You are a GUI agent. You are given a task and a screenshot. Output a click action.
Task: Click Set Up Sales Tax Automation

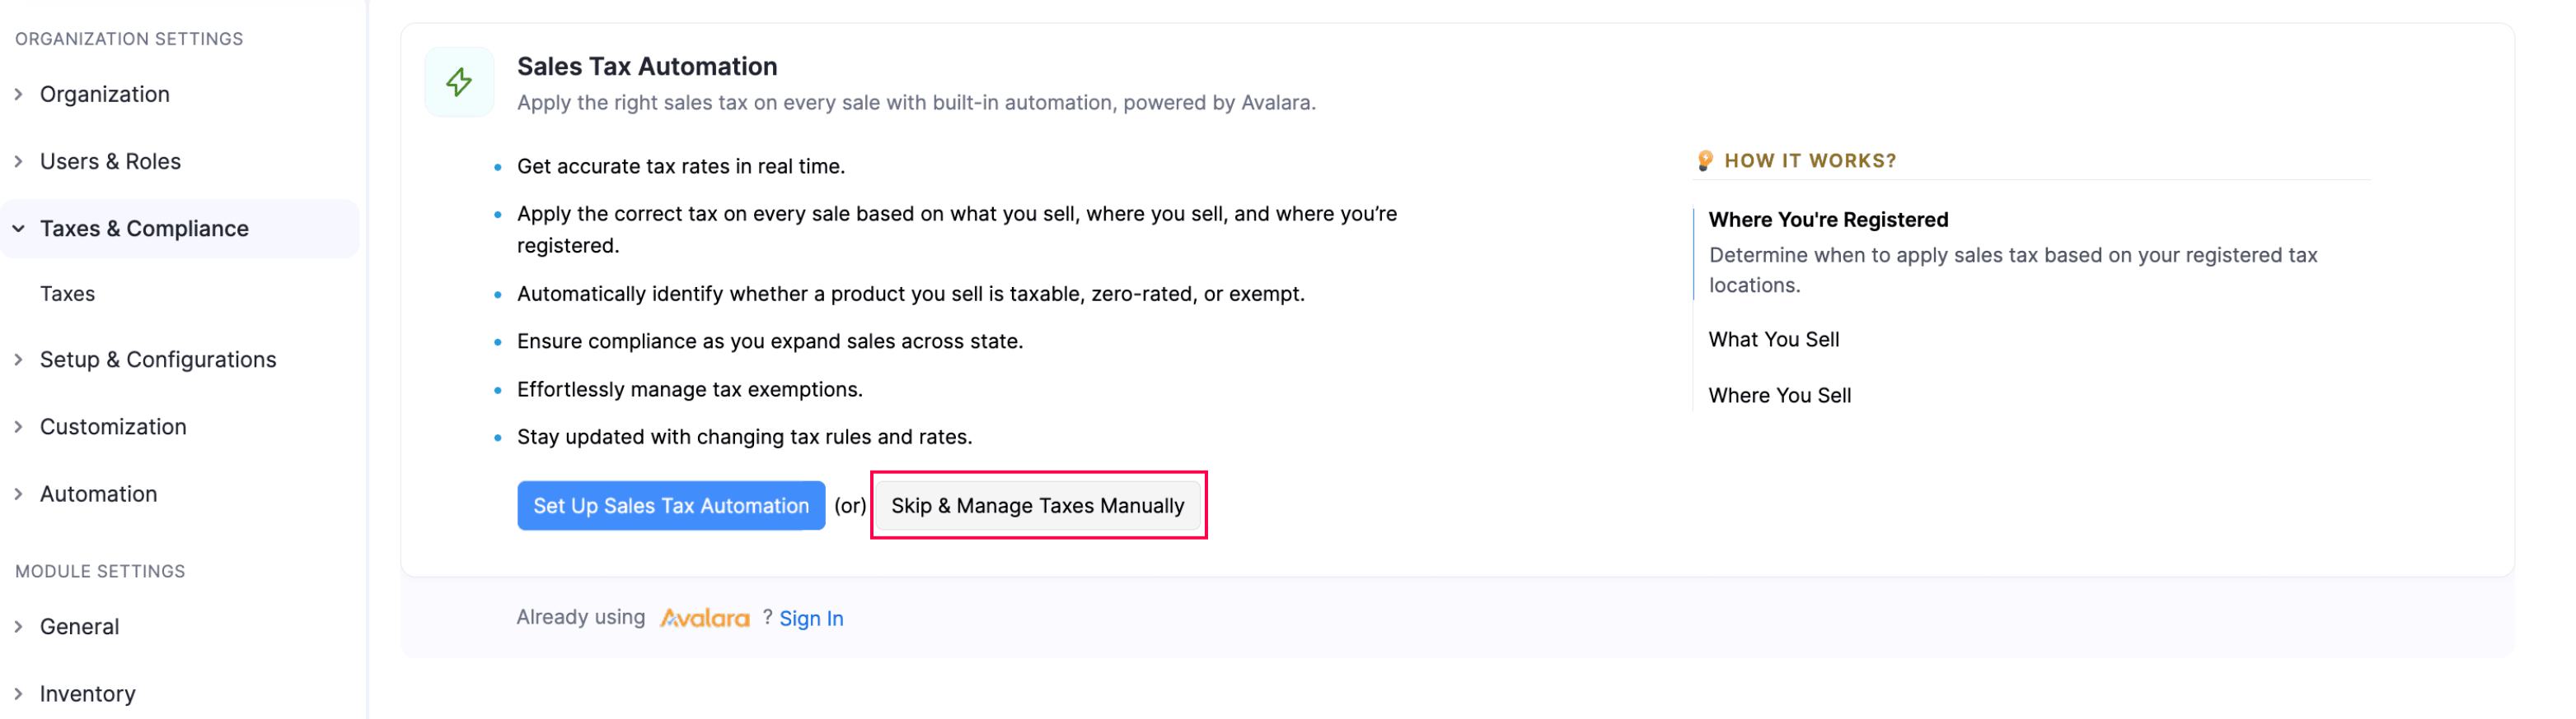670,505
